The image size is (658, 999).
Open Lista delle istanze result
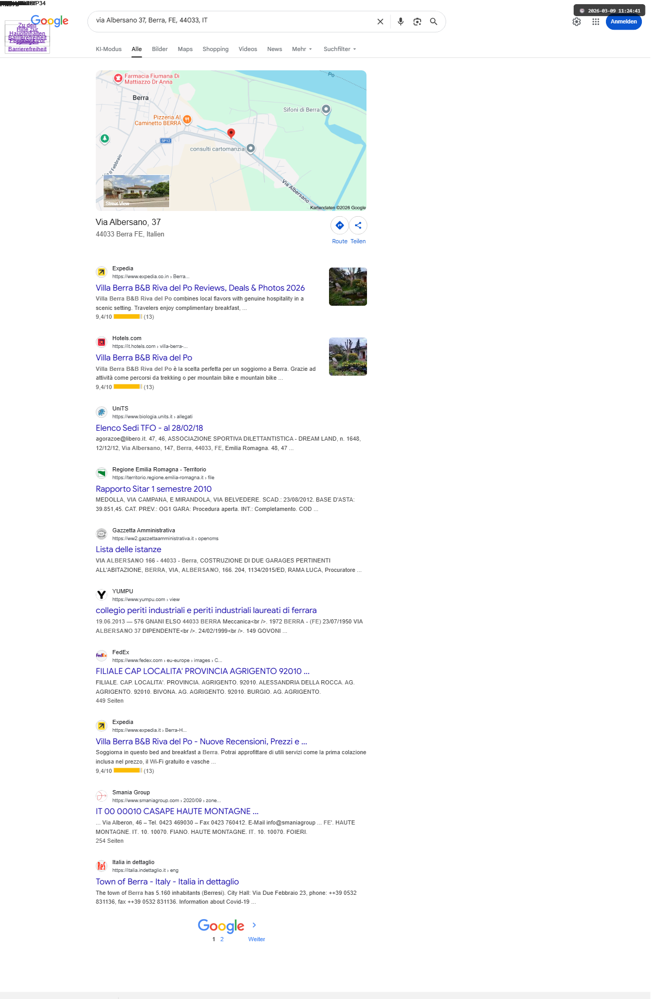click(129, 550)
